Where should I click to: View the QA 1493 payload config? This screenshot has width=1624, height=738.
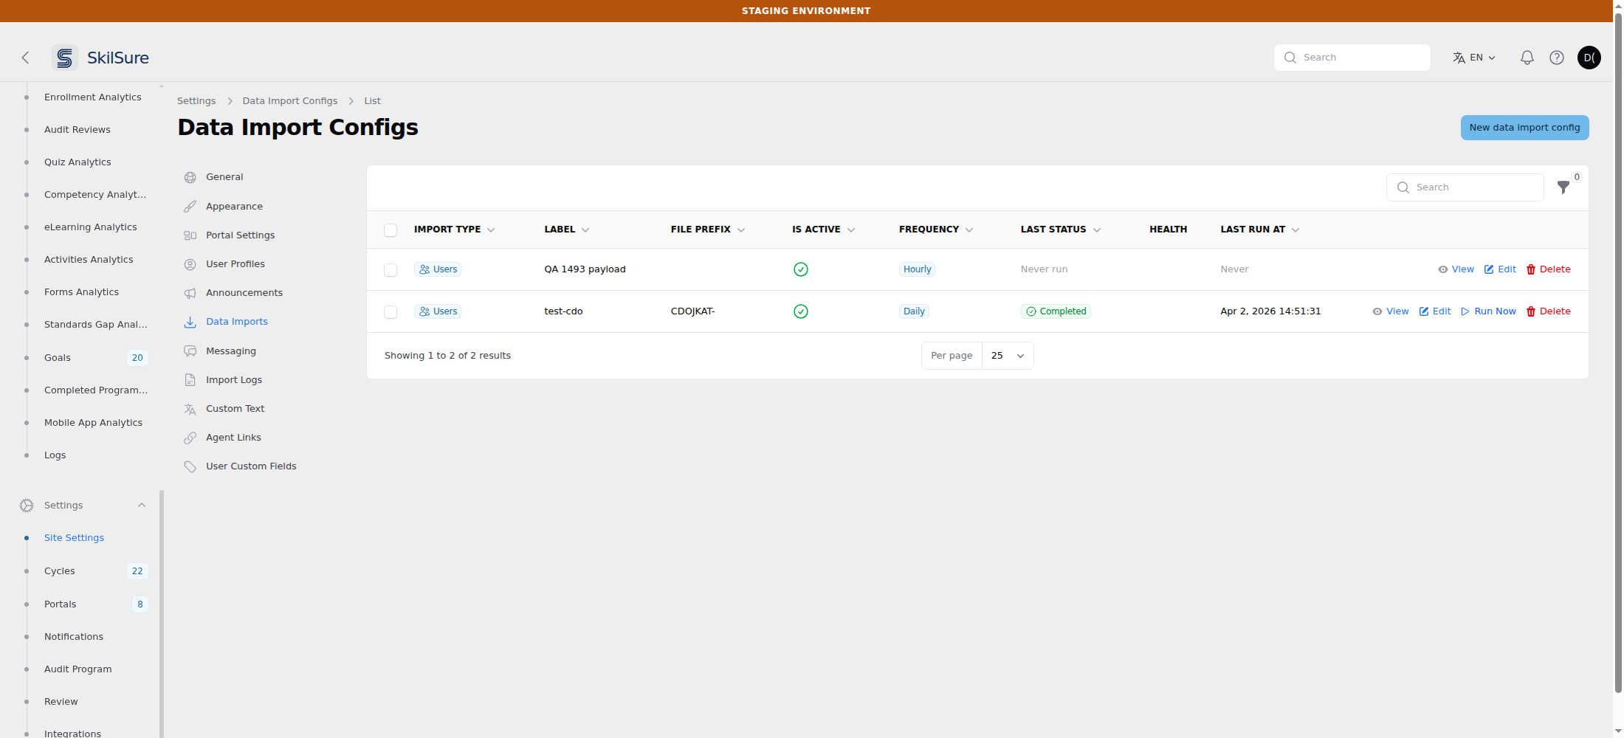pyautogui.click(x=1456, y=269)
